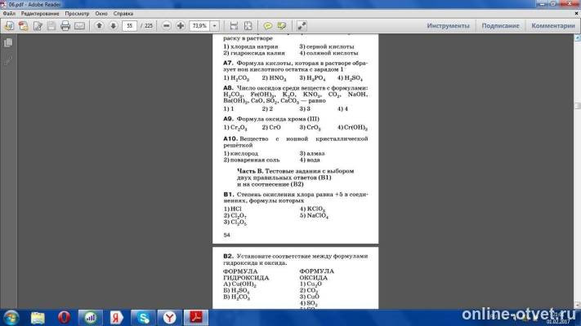
Task: Click question heading 'A10.'
Action: pyautogui.click(x=230, y=139)
